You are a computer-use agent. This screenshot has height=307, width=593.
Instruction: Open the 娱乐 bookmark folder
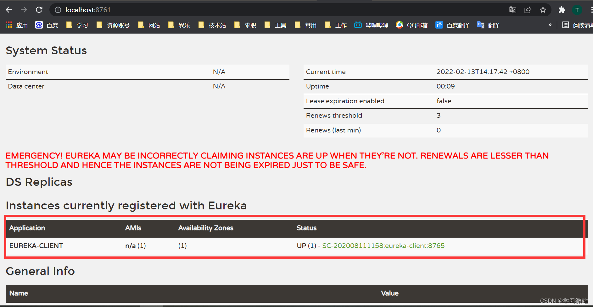[x=179, y=25]
